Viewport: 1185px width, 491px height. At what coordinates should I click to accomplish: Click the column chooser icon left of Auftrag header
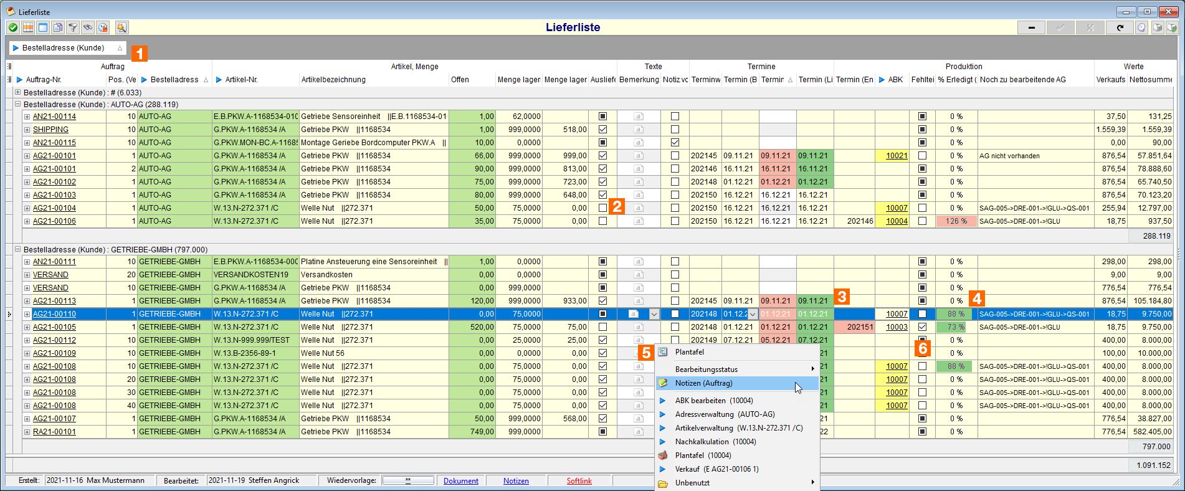click(9, 66)
